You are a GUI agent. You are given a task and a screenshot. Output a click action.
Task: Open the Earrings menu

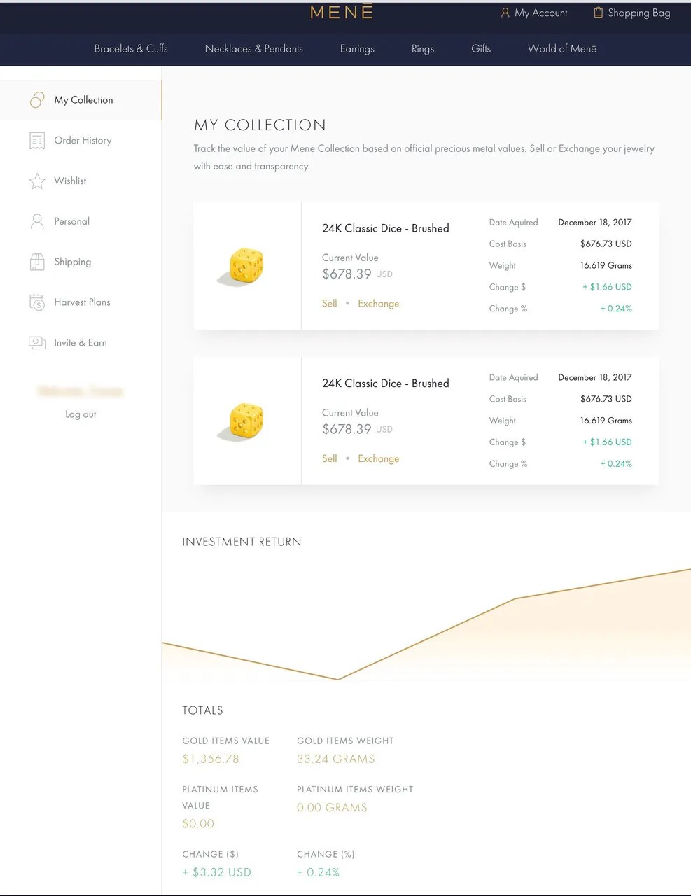click(357, 49)
